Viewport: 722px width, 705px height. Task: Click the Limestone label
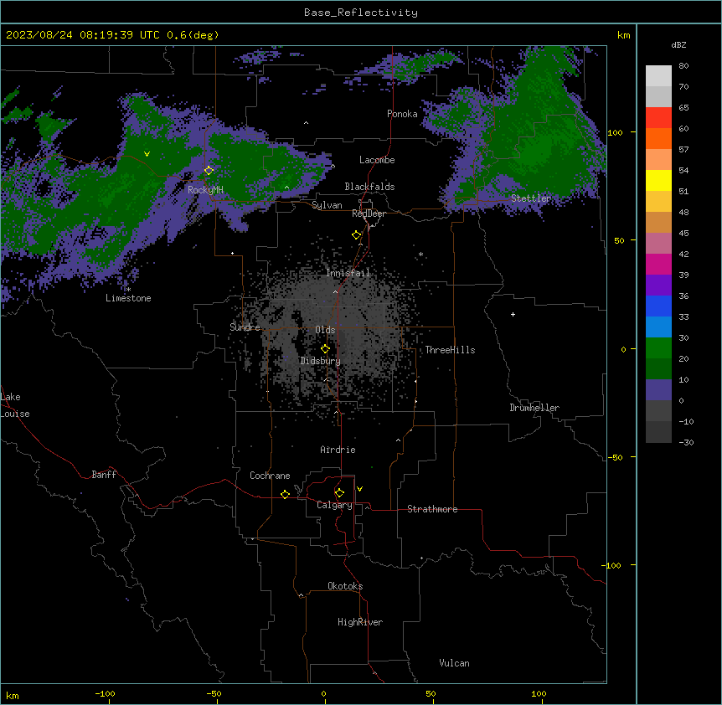(128, 298)
